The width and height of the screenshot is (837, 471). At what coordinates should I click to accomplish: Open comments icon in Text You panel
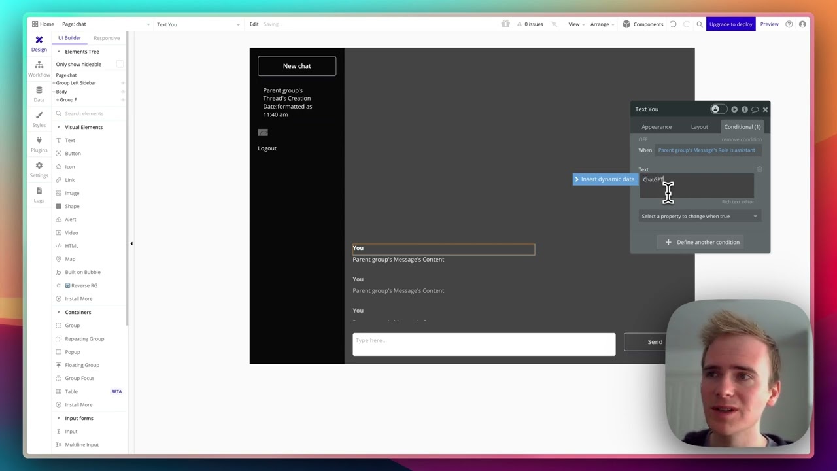[x=755, y=109]
